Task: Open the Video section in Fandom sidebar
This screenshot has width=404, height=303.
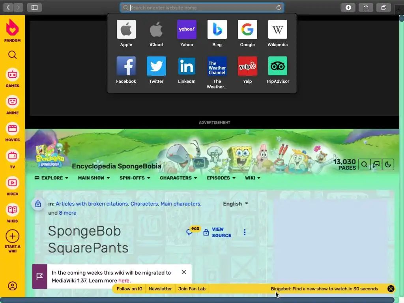Action: tap(12, 186)
